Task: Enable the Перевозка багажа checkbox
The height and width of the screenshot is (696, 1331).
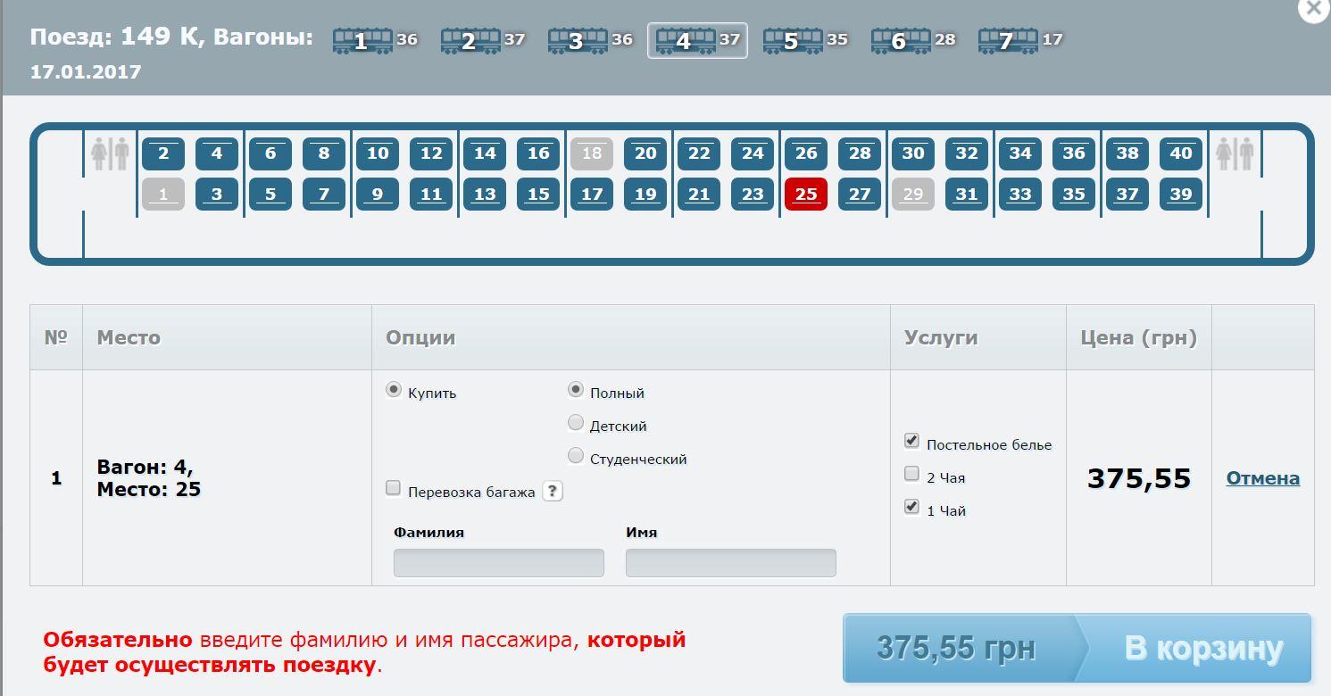Action: tap(393, 488)
